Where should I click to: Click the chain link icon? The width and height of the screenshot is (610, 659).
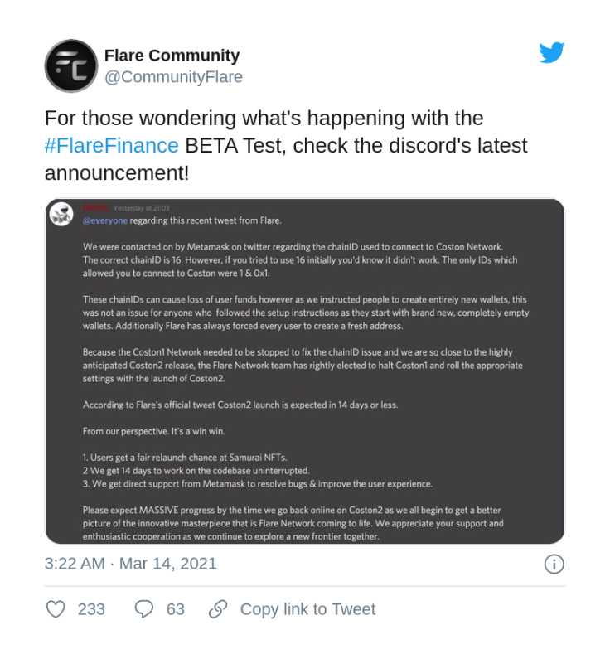tap(218, 609)
